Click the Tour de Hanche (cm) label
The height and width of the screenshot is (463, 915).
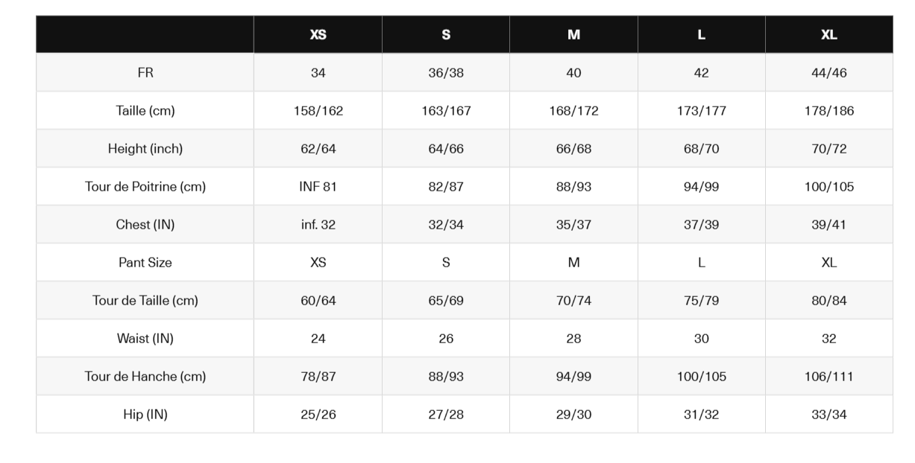click(145, 377)
